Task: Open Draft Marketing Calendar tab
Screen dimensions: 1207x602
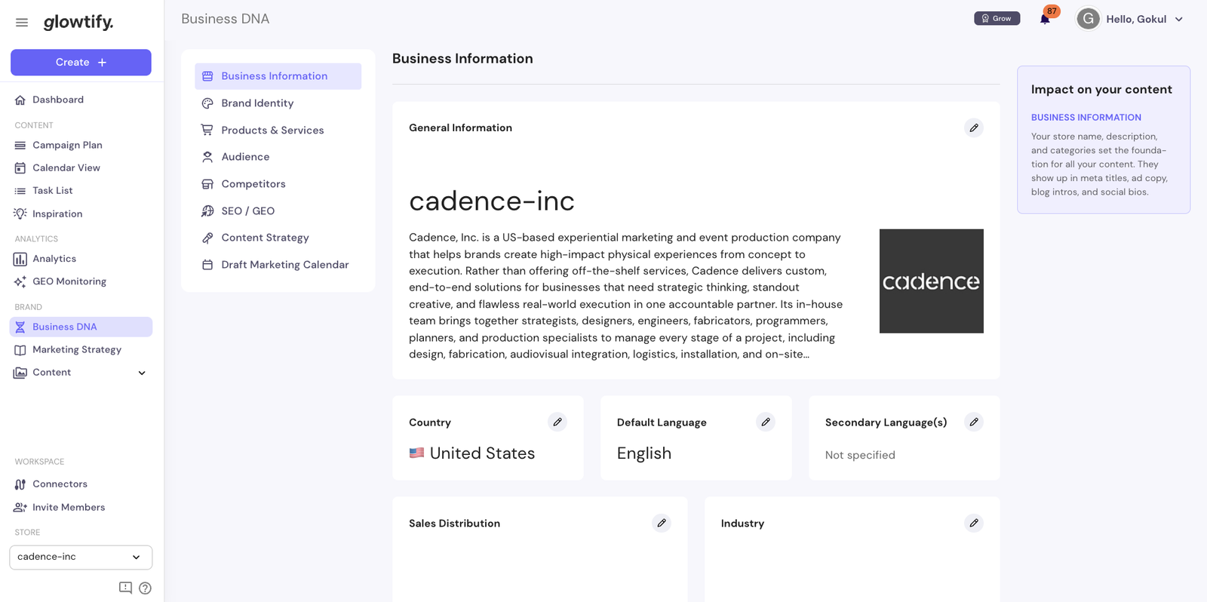Action: click(x=278, y=265)
